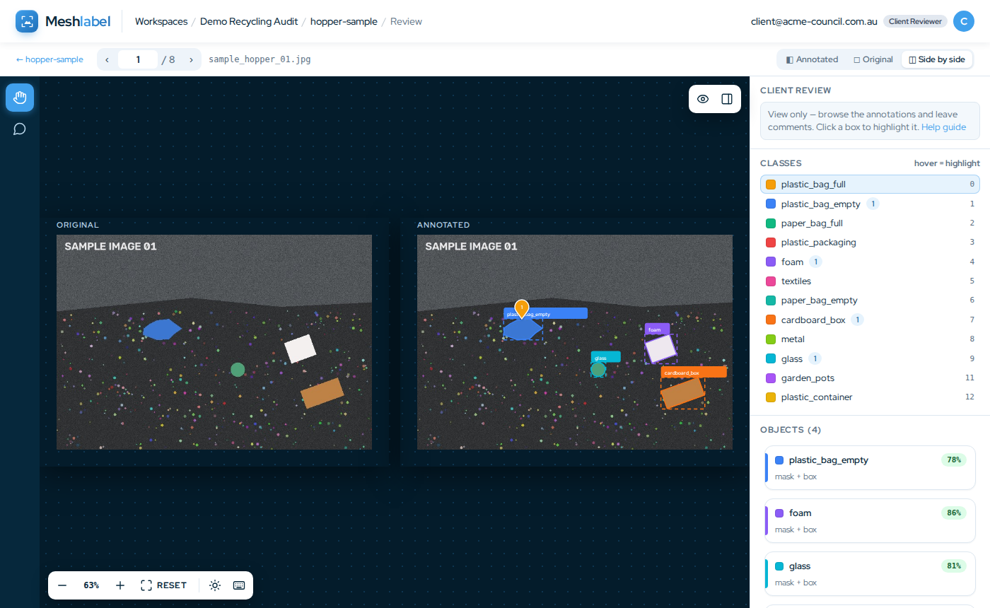Select the metal class
The width and height of the screenshot is (990, 608).
pos(870,339)
